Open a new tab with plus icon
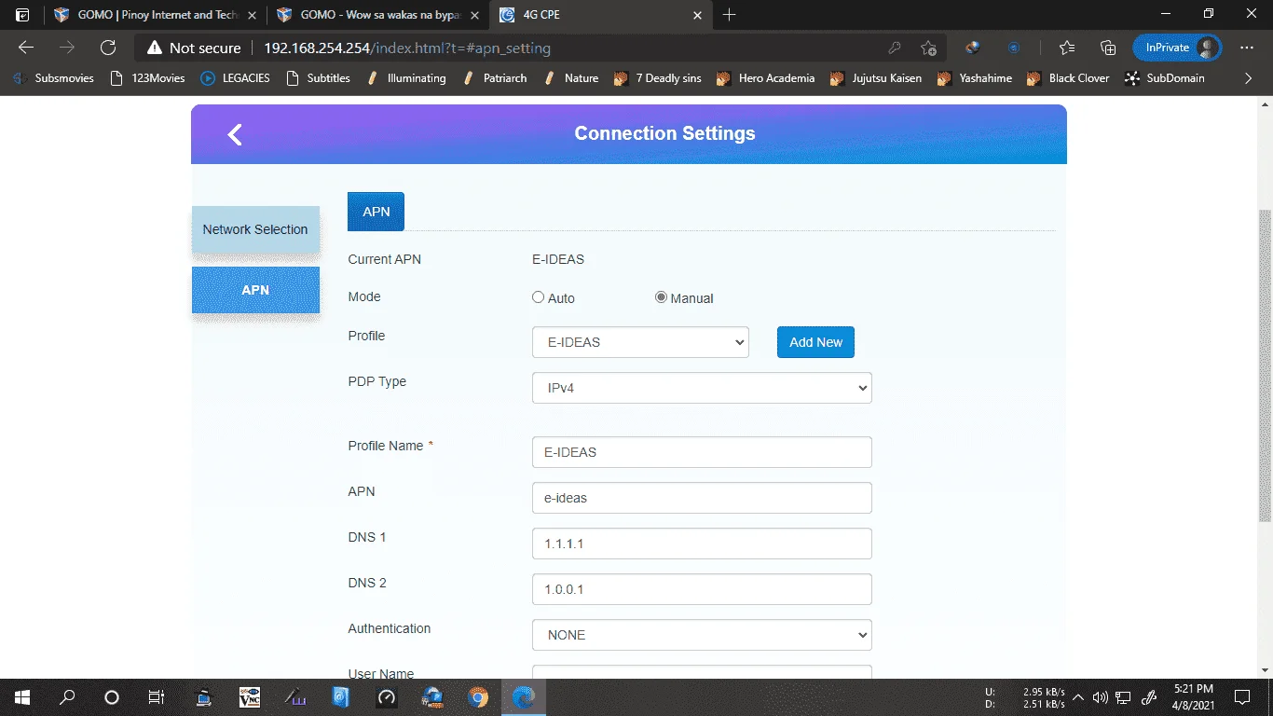 click(x=730, y=15)
